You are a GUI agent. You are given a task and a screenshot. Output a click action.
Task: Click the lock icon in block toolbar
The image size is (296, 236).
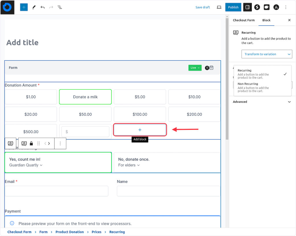[31, 144]
